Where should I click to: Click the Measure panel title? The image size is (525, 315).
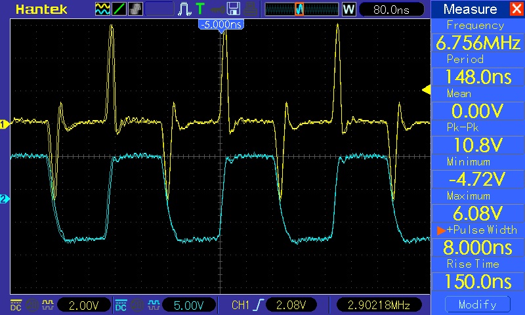pyautogui.click(x=470, y=9)
